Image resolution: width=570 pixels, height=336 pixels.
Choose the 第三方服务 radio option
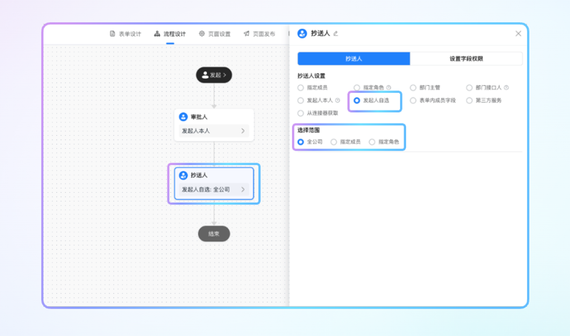pos(469,100)
